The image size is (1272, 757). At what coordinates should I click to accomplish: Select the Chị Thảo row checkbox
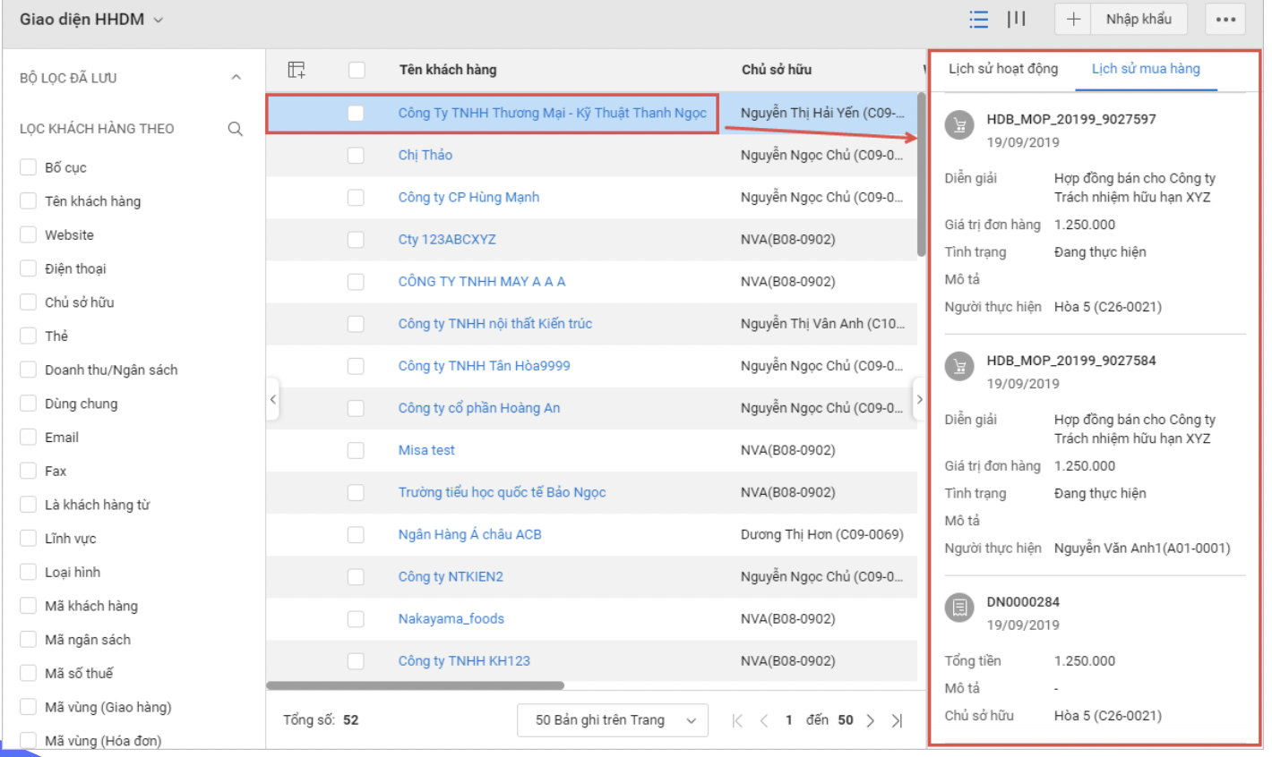(356, 155)
